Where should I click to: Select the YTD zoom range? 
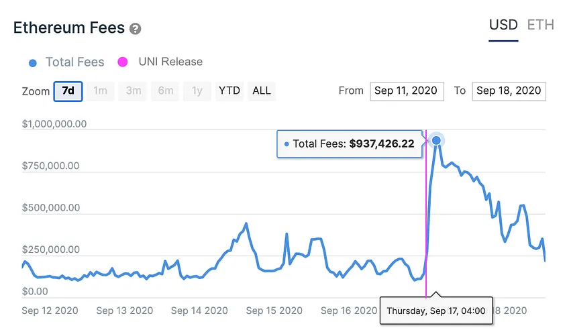pyautogui.click(x=229, y=91)
